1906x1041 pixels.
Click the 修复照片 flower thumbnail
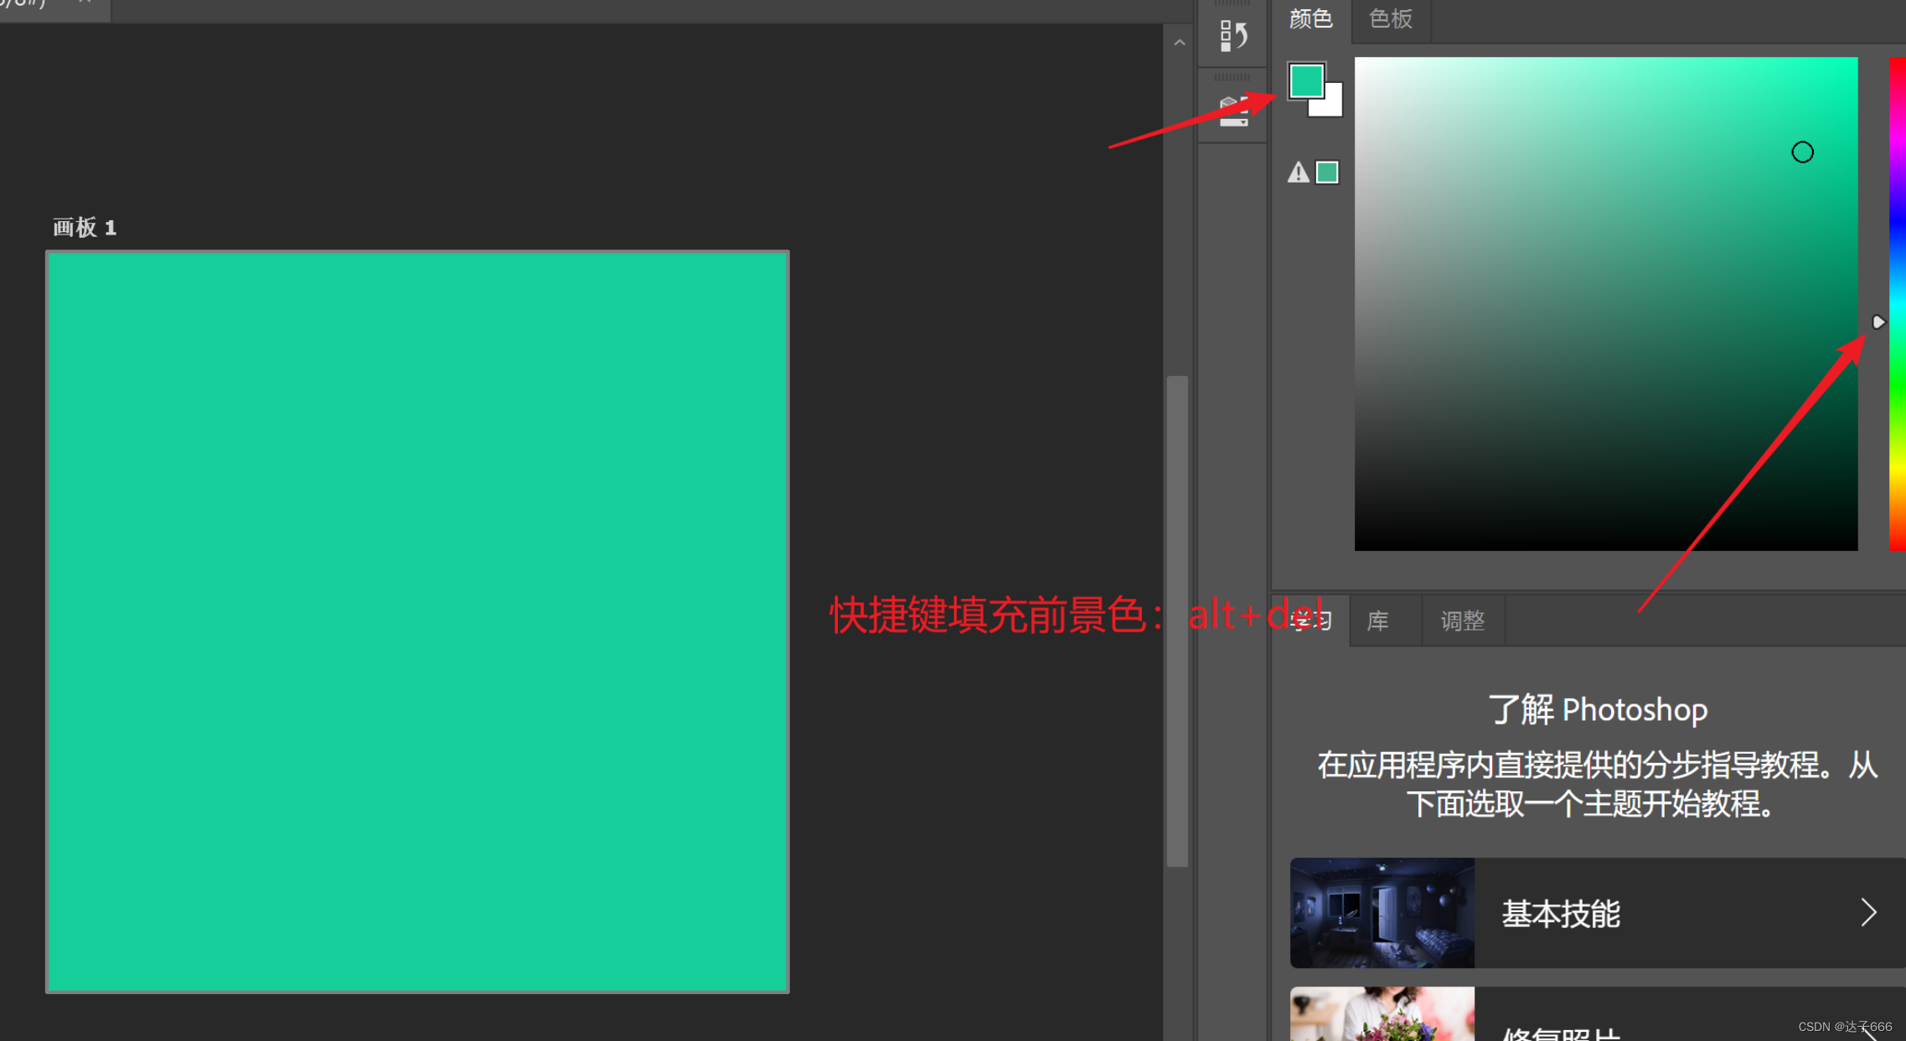[1382, 1015]
